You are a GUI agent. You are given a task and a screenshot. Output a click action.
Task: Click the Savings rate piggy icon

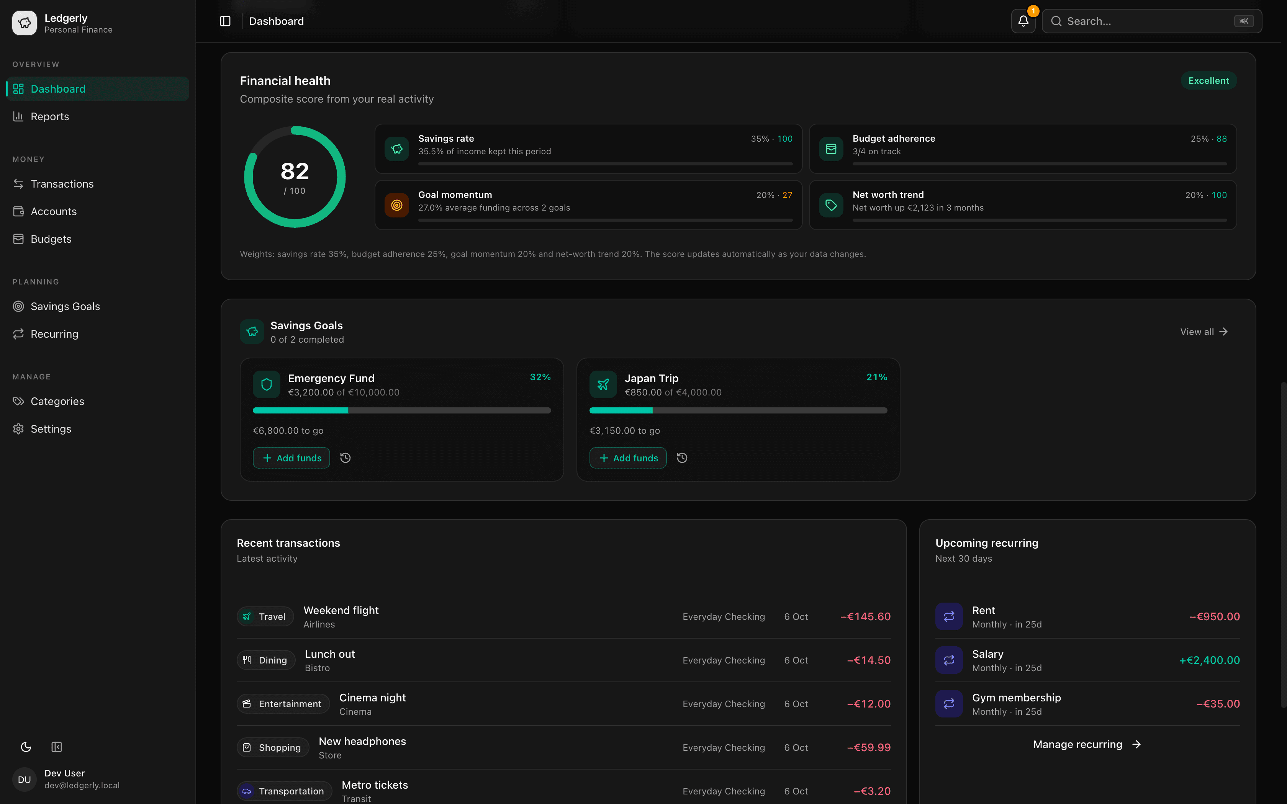click(397, 149)
